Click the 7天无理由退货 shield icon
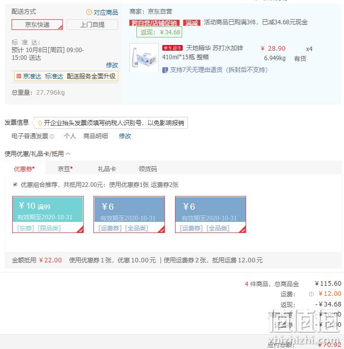 (165, 70)
